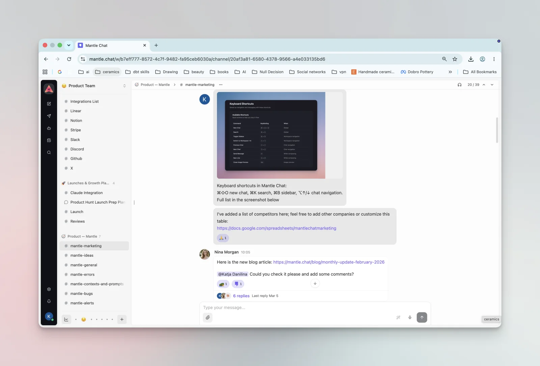Click the K user avatar at bottom
The image size is (540, 366).
49,316
